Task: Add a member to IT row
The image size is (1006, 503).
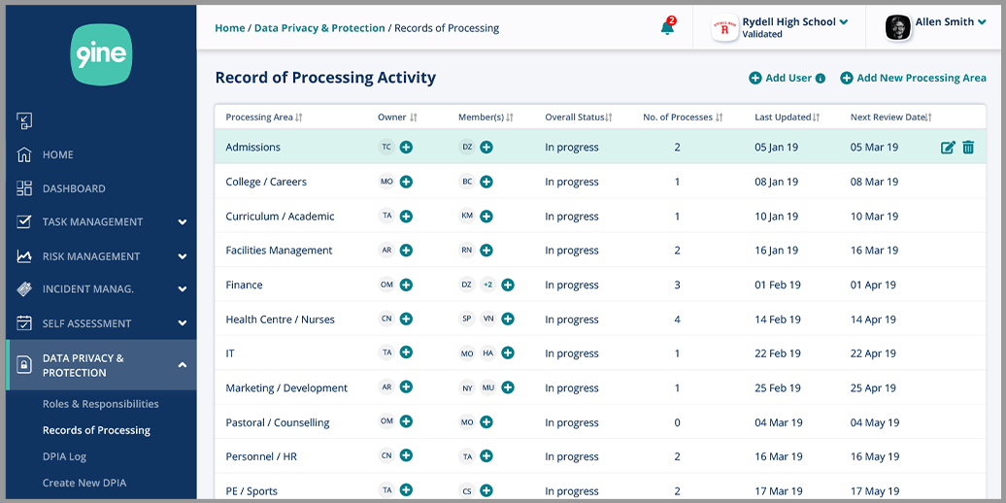Action: click(x=507, y=353)
